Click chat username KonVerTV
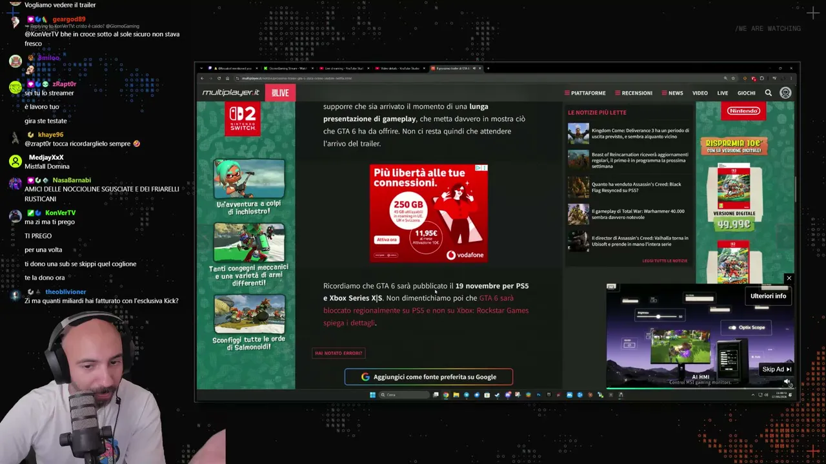 [60, 213]
